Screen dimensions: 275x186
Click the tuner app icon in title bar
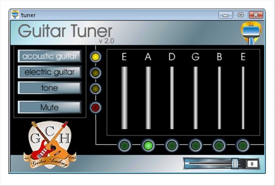[15, 15]
